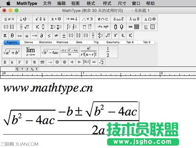Insert the square root of 2 symbol
Screen dimensions: 196x148
click(101, 62)
